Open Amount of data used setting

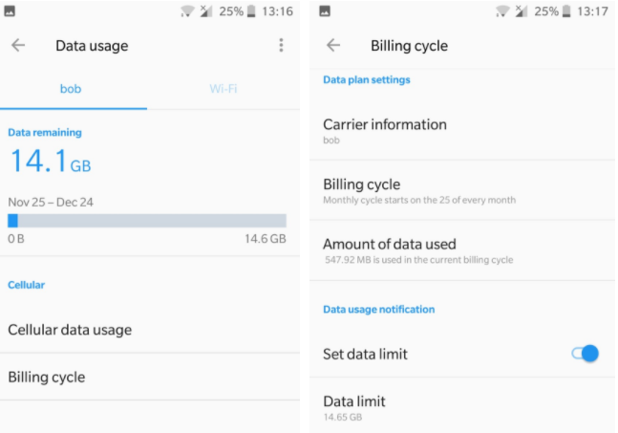(x=462, y=250)
